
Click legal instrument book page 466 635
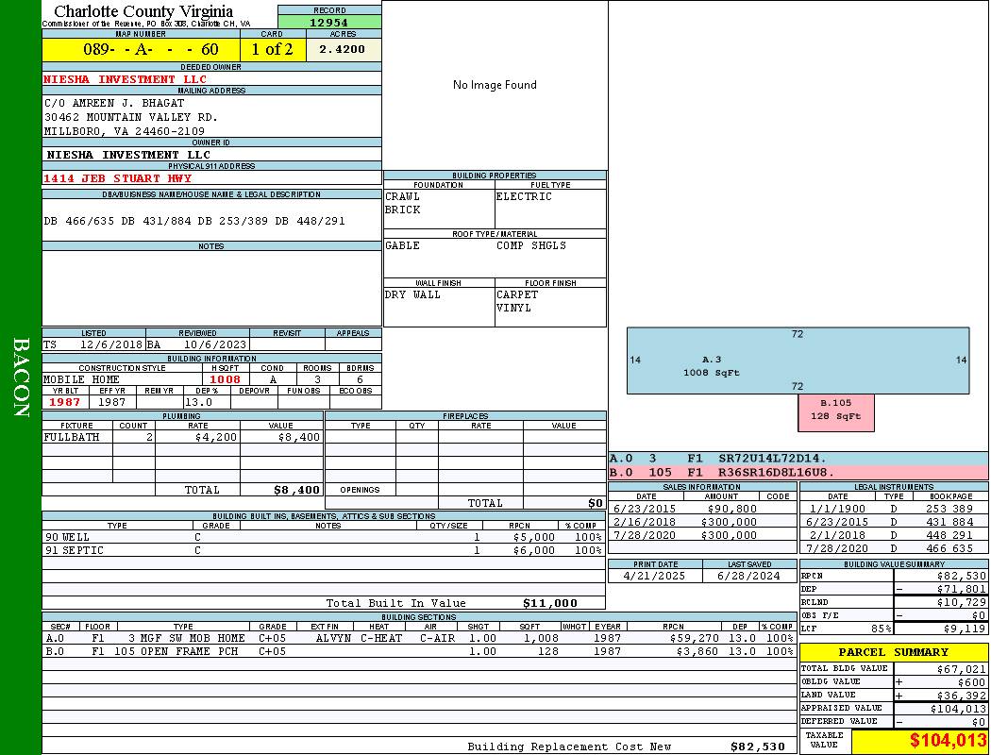pos(949,548)
